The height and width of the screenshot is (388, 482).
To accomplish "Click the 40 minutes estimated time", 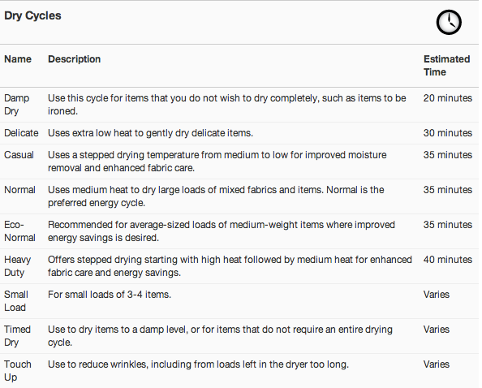I will 448,260.
